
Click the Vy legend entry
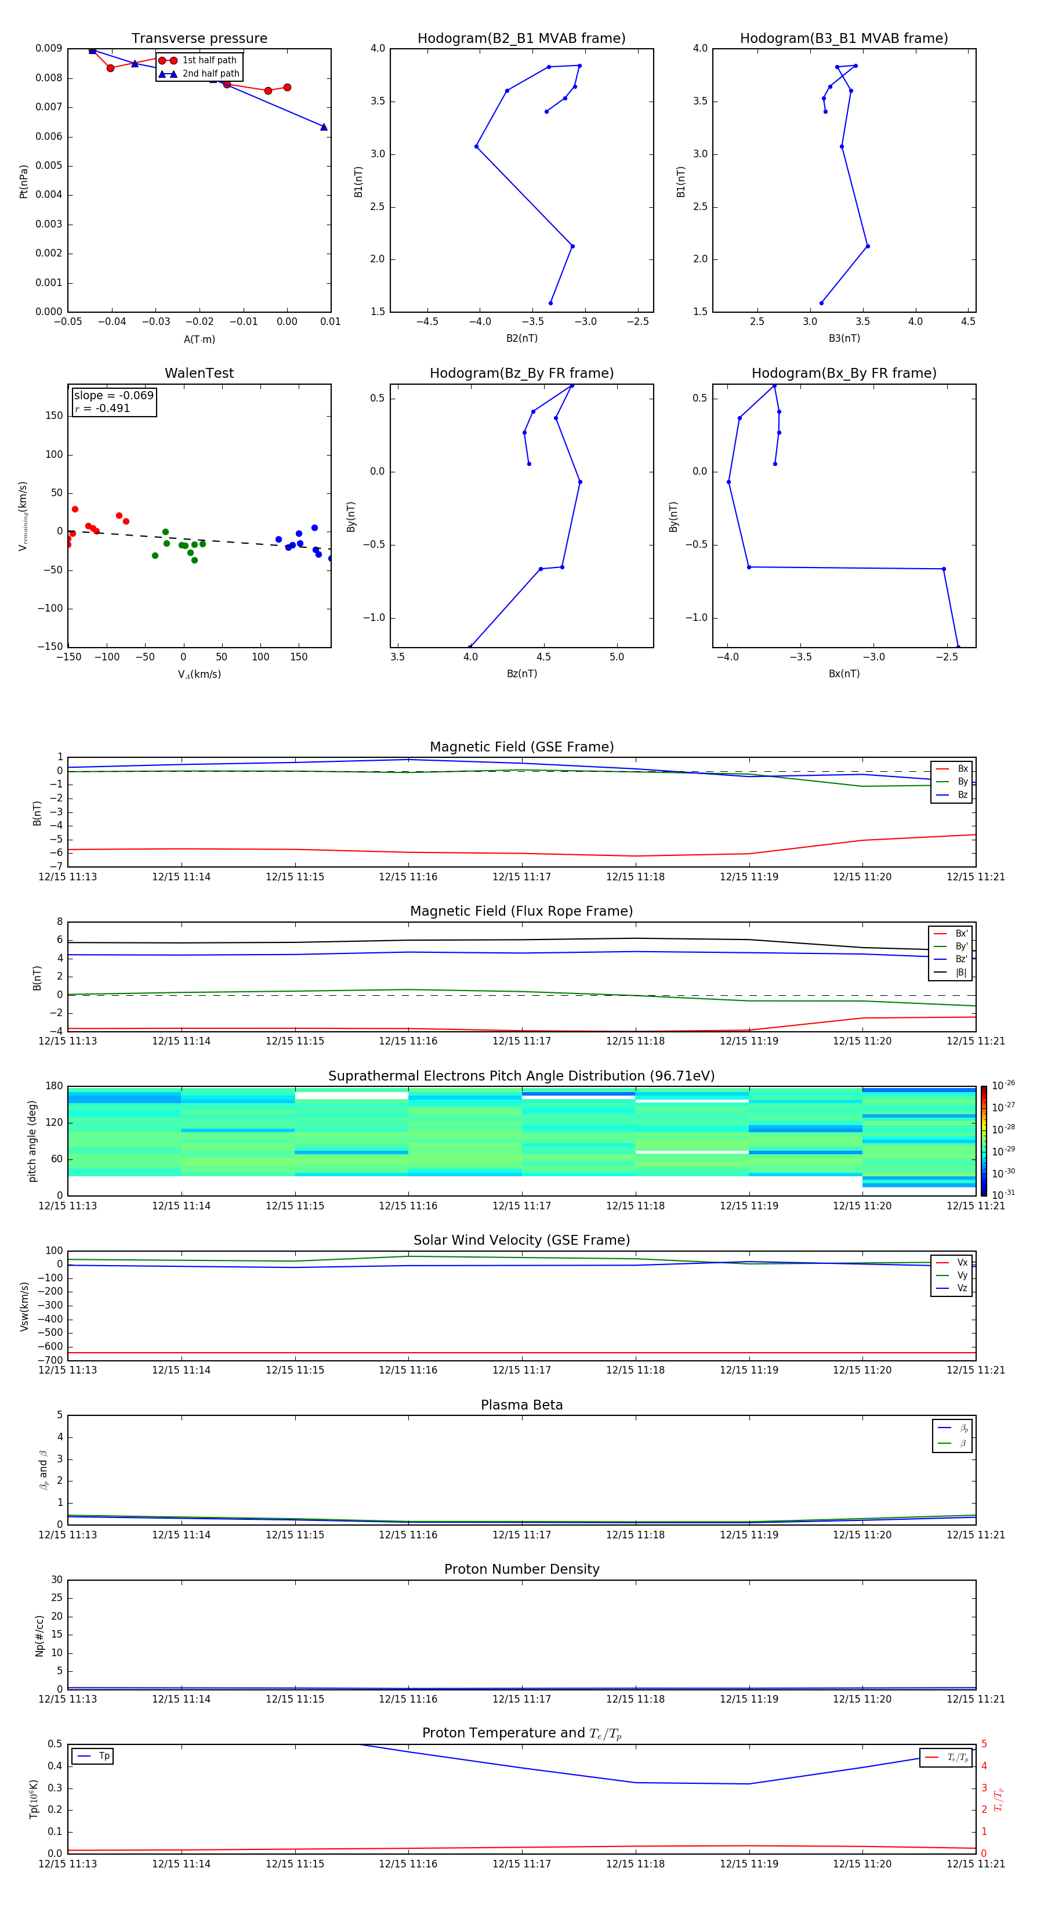pos(952,1275)
